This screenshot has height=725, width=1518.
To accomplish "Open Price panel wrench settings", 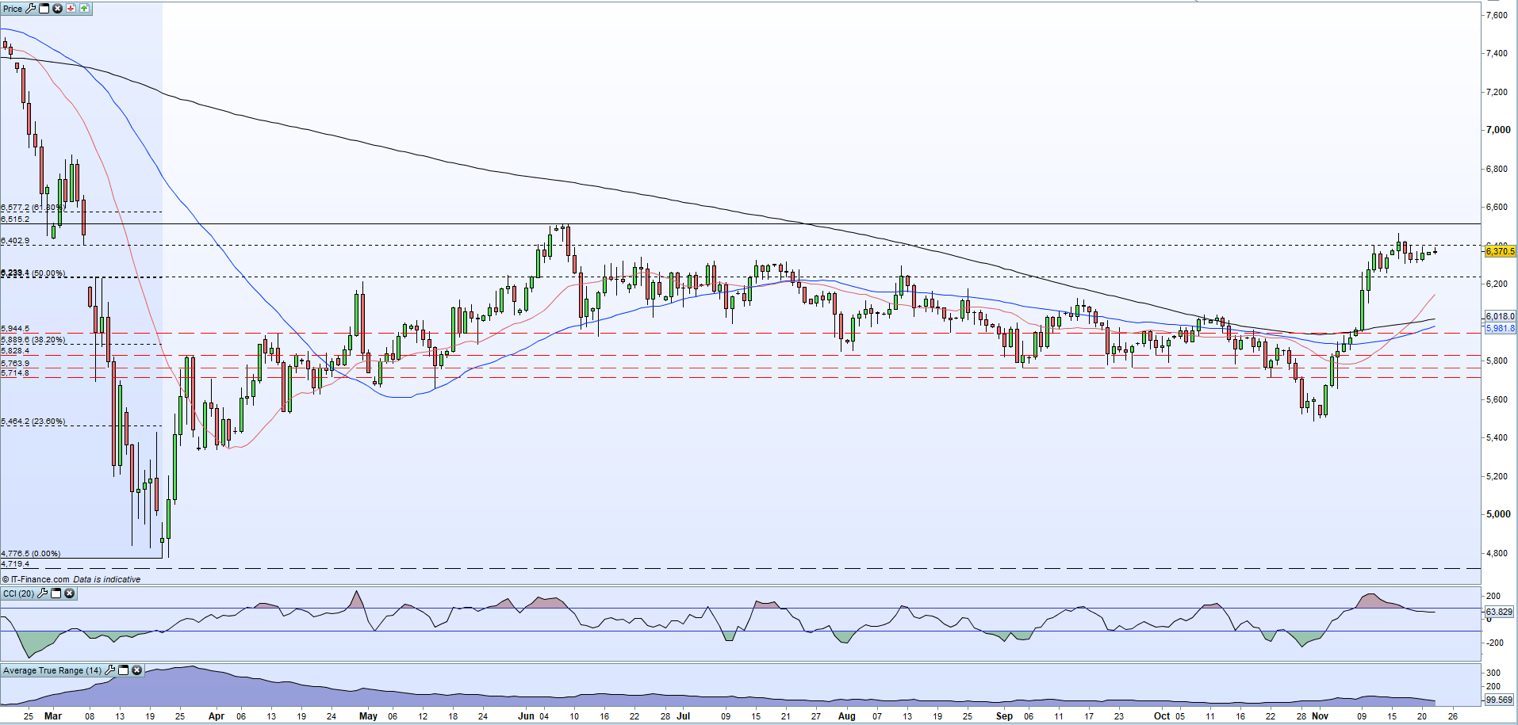I will click(x=31, y=8).
